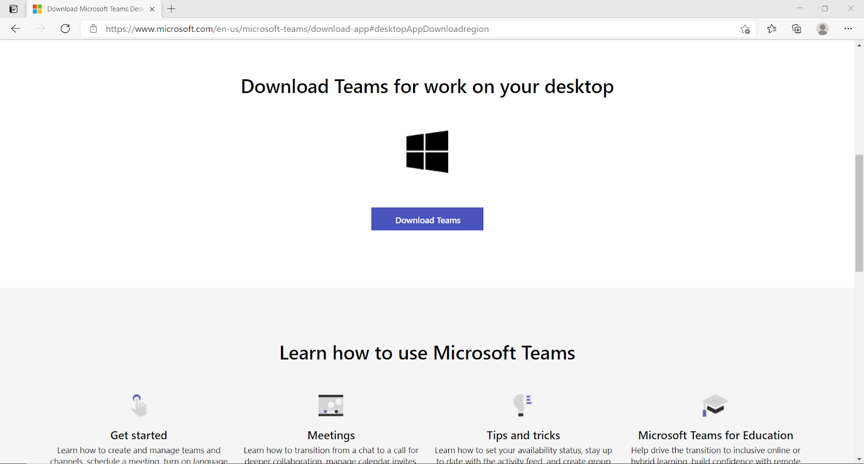The width and height of the screenshot is (864, 464).
Task: Click the Tips and tricks lightbulb icon
Action: pyautogui.click(x=523, y=405)
